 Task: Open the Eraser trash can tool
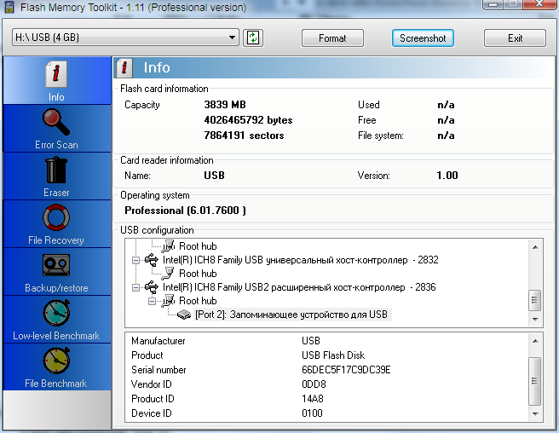57,176
